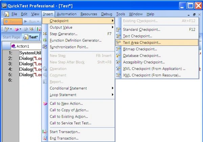
Task: Open the Edit menu
Action: pyautogui.click(x=24, y=14)
